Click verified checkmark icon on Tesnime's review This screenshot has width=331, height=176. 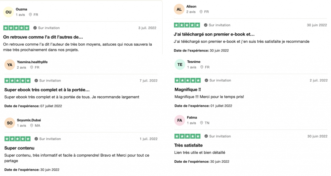pos(206,80)
